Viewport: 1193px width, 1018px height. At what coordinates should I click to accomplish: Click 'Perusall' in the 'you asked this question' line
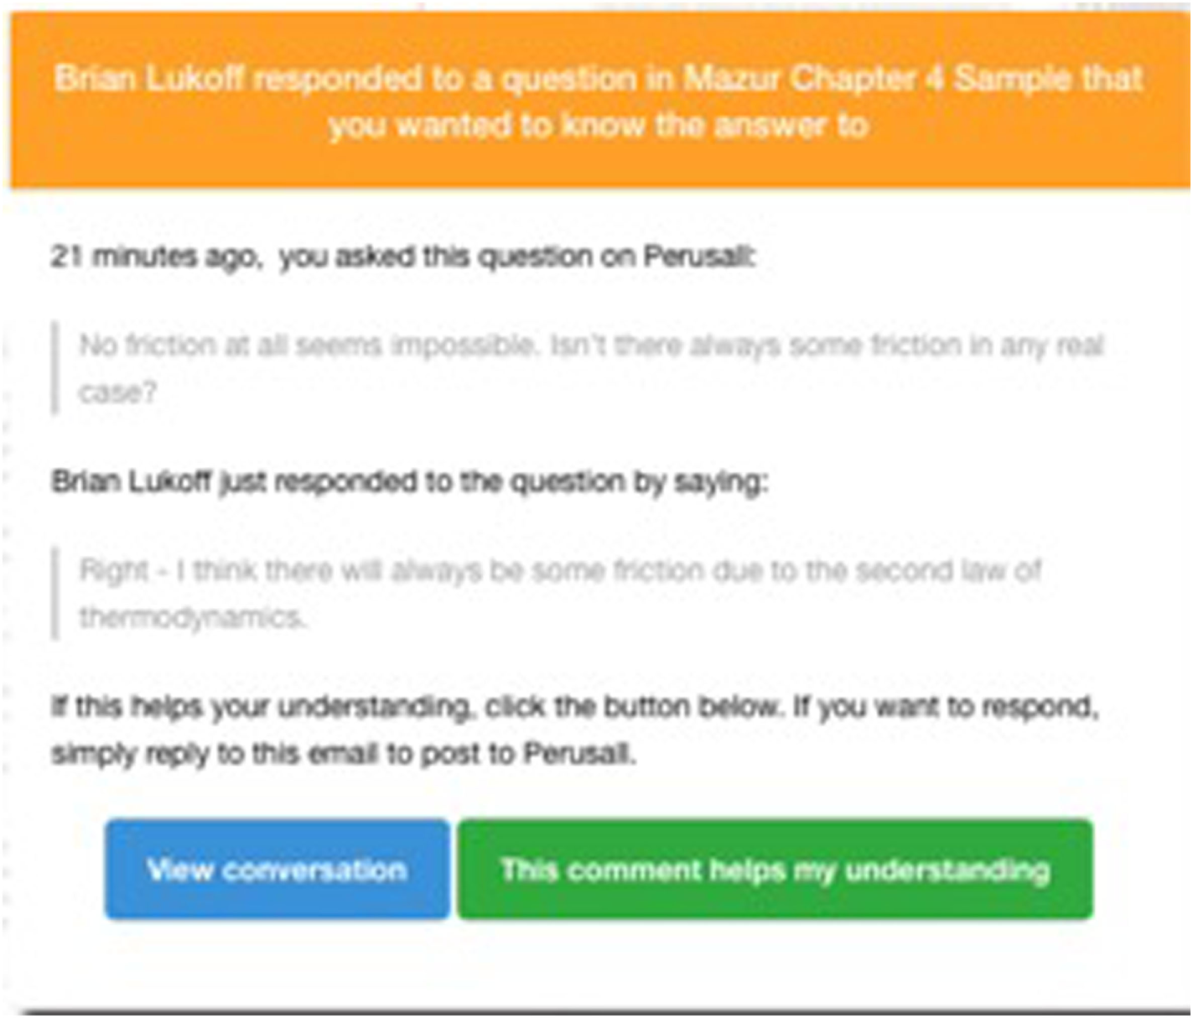(x=698, y=256)
